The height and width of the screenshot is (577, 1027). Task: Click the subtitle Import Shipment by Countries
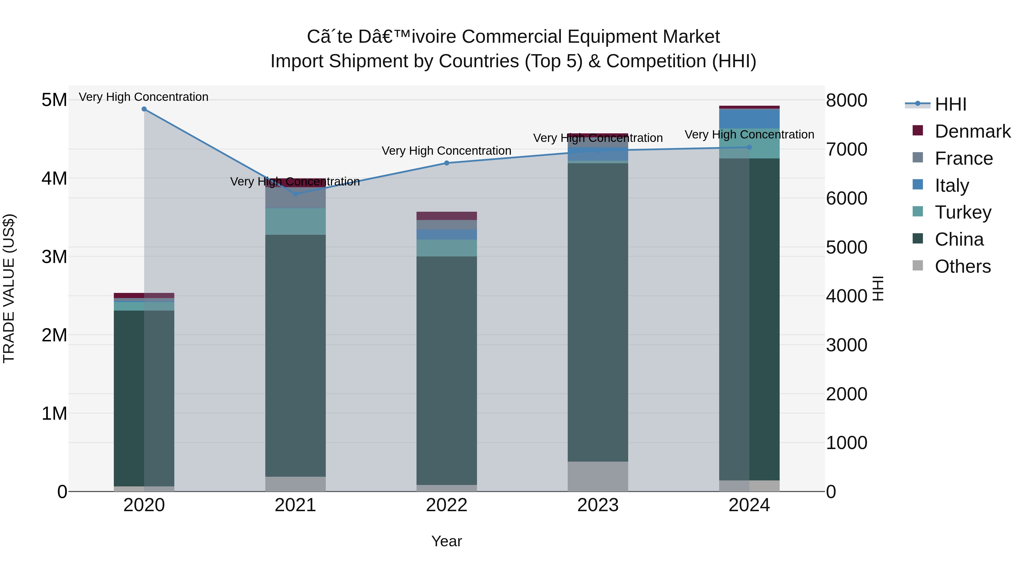pyautogui.click(x=513, y=61)
